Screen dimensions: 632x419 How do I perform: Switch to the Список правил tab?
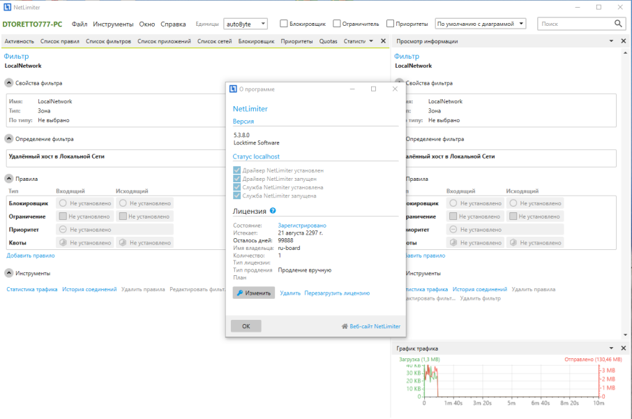[60, 41]
